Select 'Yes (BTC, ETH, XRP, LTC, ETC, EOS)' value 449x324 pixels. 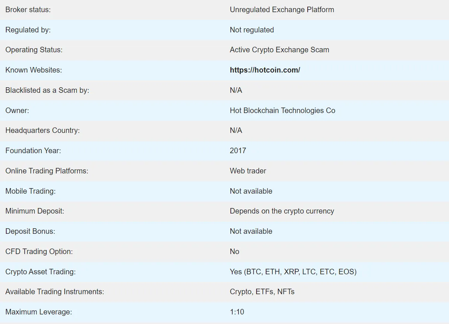tap(293, 272)
